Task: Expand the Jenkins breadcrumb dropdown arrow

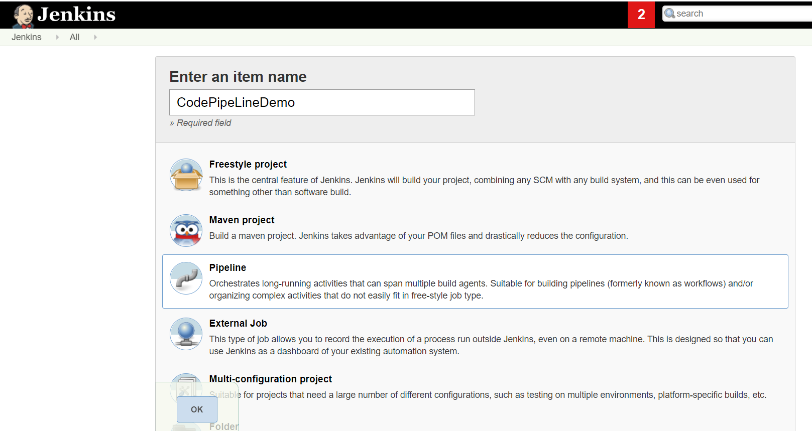Action: pos(57,37)
